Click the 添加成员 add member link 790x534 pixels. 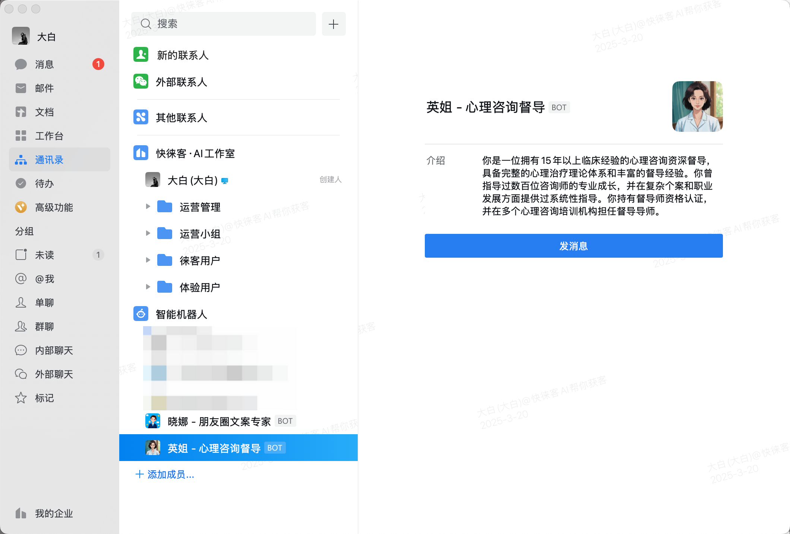click(165, 474)
